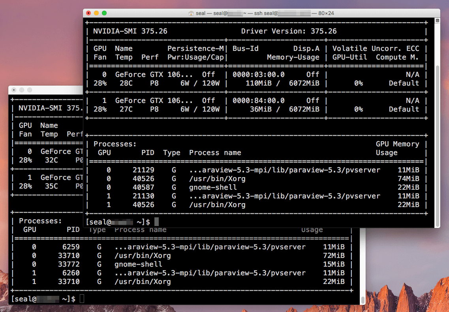449x312 pixels.
Task: Click the Driver Version 375.26 text
Action: point(289,31)
